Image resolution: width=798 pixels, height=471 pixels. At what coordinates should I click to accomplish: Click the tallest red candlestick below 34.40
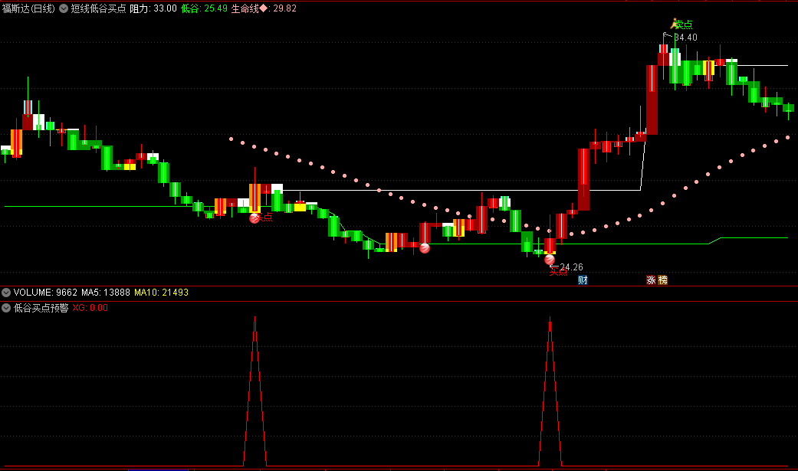tap(652, 100)
